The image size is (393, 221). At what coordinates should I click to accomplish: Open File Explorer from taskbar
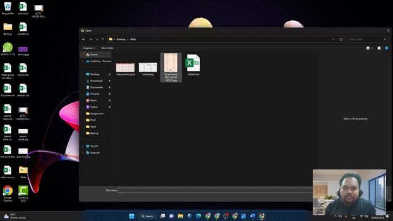181,216
